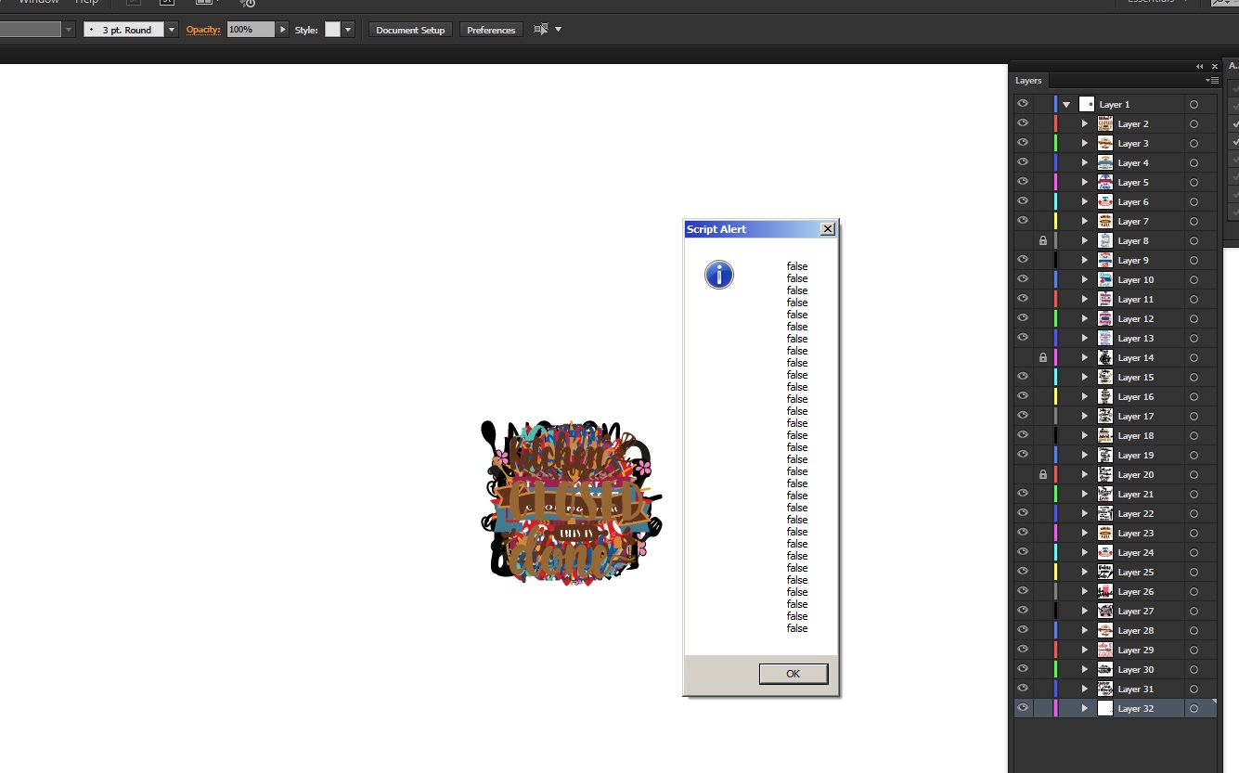The height and width of the screenshot is (773, 1239).
Task: Select the Layers panel tab
Action: click(1028, 81)
